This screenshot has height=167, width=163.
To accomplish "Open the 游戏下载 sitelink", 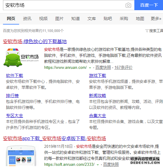I will (x=98, y=76).
